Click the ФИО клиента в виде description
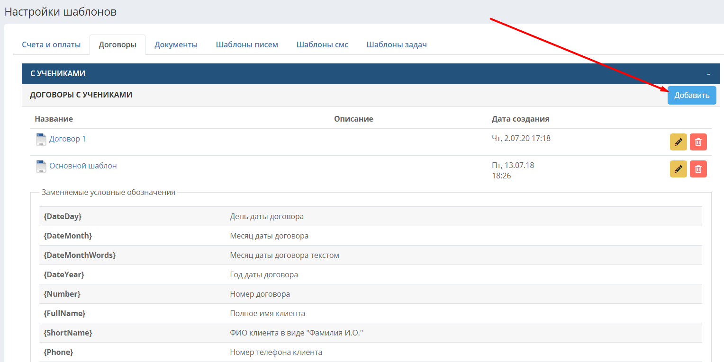 297,333
